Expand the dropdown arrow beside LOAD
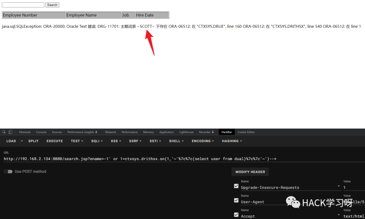Viewport: 365px width, 219px height. (22, 141)
